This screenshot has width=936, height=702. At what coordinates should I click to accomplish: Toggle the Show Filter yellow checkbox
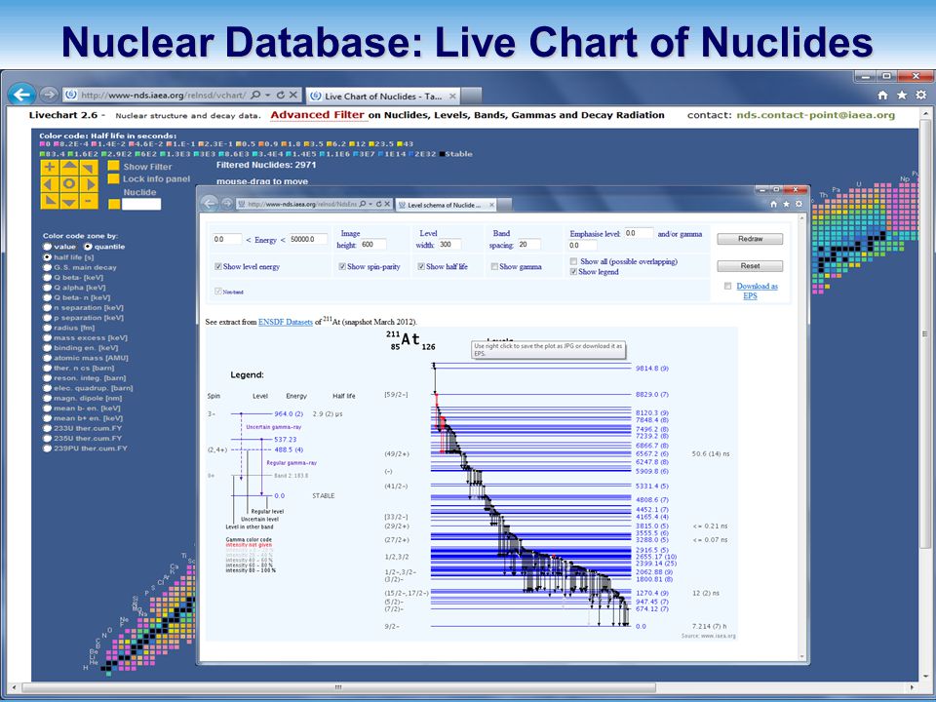(113, 166)
